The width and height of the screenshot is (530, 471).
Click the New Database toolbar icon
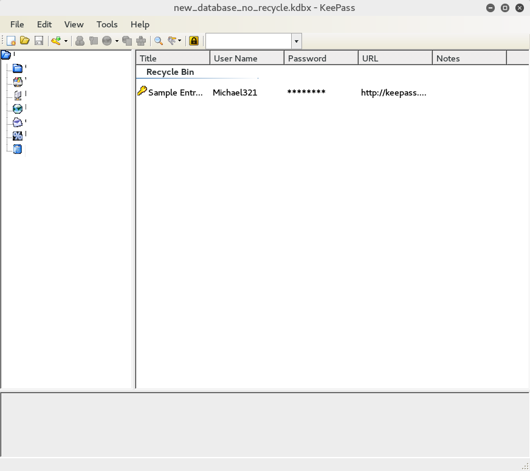(x=11, y=41)
